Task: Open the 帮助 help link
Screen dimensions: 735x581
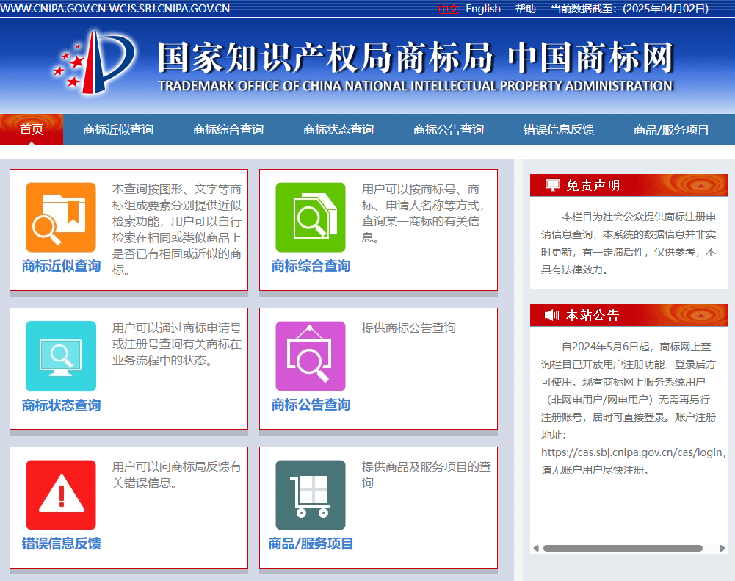Action: (526, 9)
